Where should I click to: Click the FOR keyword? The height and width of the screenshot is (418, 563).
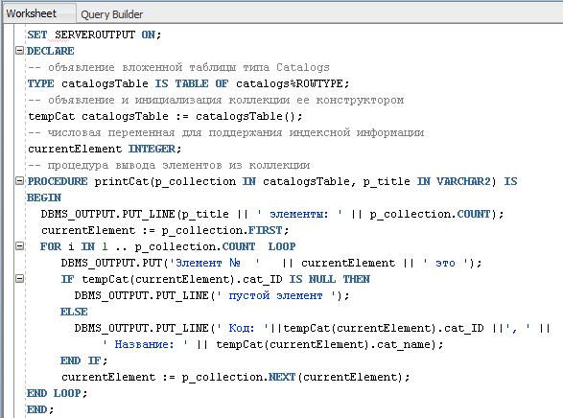[x=51, y=246]
